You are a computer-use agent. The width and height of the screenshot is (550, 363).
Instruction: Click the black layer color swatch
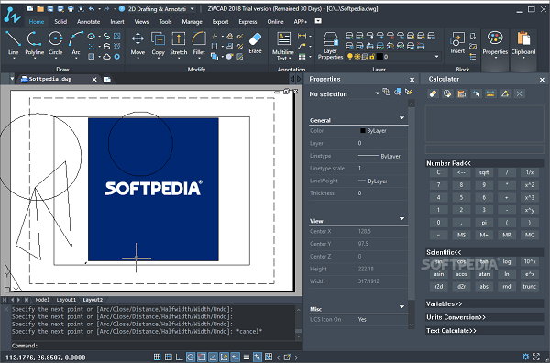pos(379,57)
